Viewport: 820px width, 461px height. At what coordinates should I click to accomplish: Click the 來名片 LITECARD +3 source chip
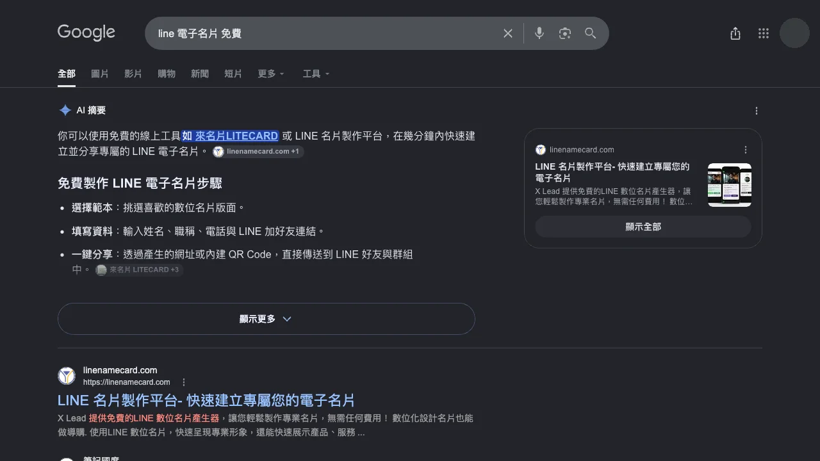[138, 270]
